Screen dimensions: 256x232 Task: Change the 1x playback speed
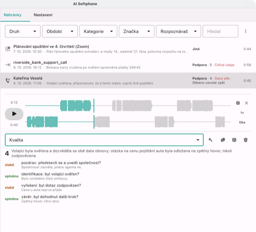[x=242, y=113]
